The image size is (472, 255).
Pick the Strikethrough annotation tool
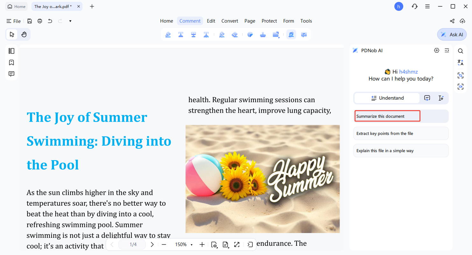point(194,34)
